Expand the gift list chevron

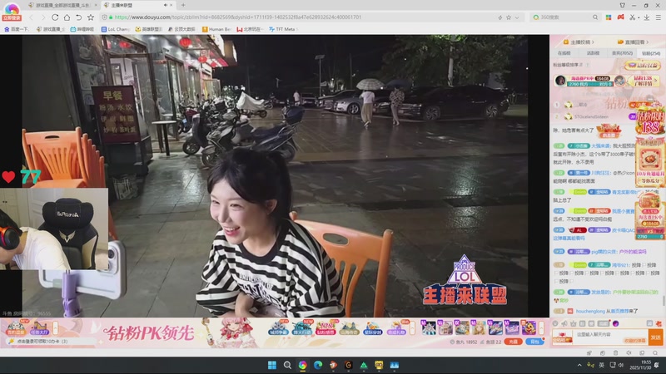[542, 327]
